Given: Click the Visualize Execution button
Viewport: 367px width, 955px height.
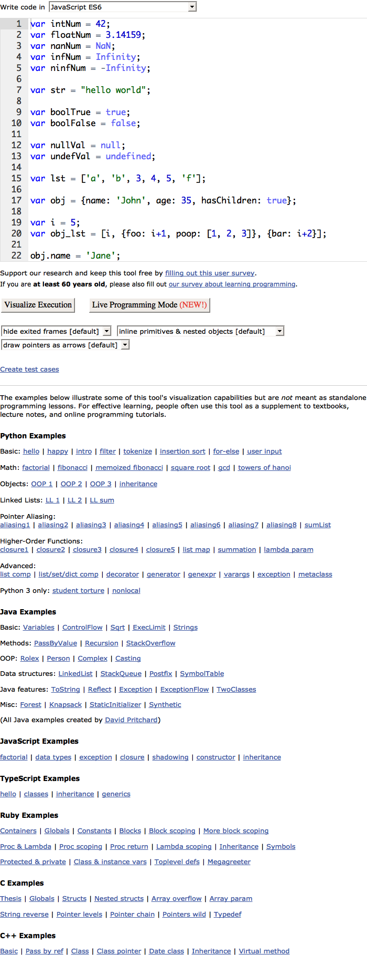Looking at the screenshot, I should point(38,305).
